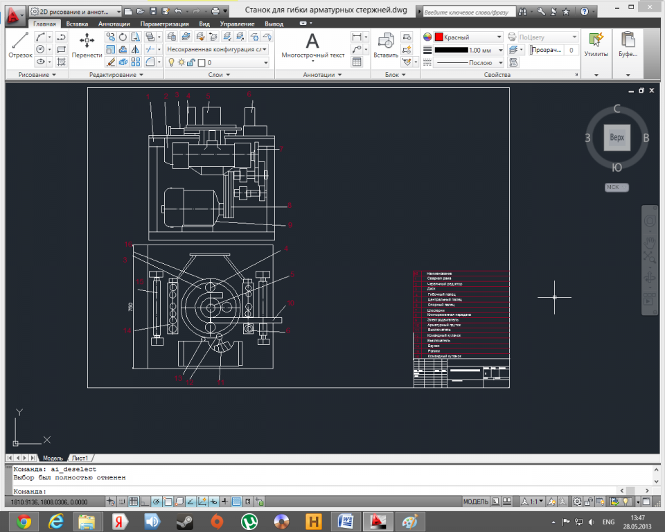The width and height of the screenshot is (665, 532).
Task: Switch to the Параметризация ribbon tab
Action: (165, 24)
